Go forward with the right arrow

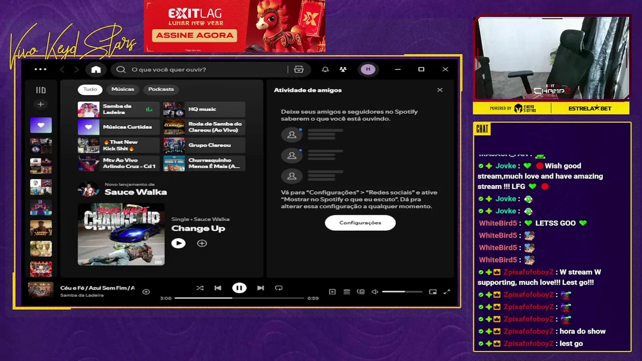coord(76,70)
